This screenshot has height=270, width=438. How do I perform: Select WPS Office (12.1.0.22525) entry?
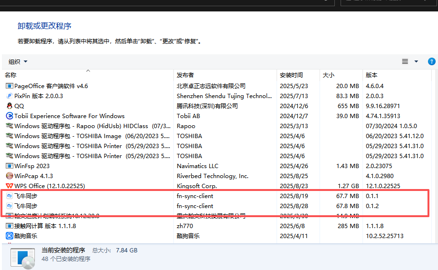[50, 186]
